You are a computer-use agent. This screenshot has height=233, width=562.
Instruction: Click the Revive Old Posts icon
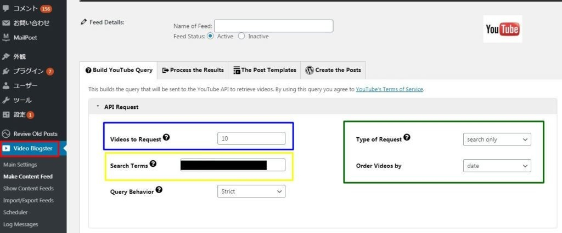pos(6,133)
